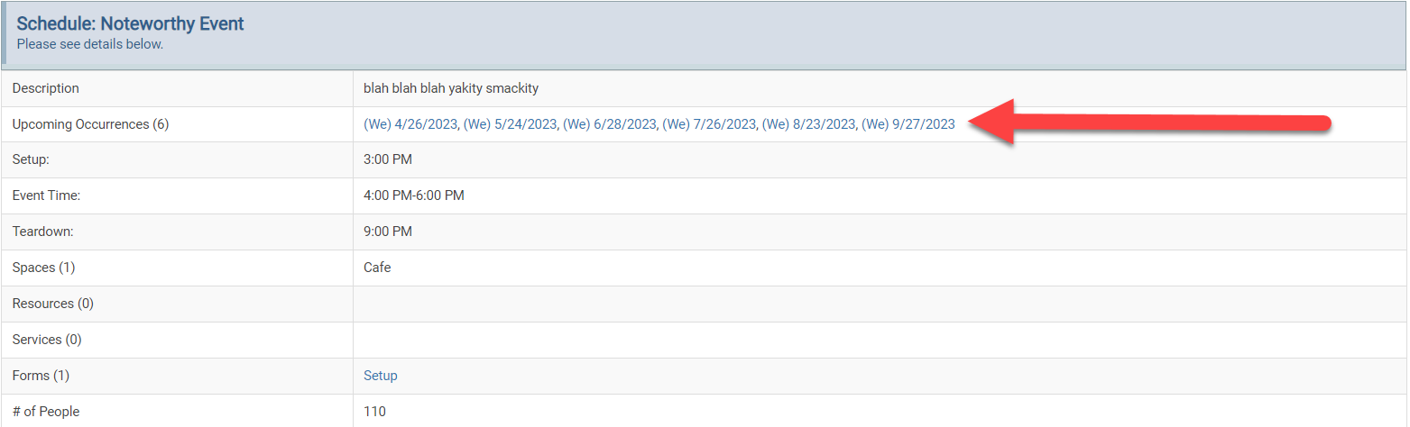The width and height of the screenshot is (1410, 427).
Task: Open the (We) 8/23/2023 occurrence link
Action: 810,124
